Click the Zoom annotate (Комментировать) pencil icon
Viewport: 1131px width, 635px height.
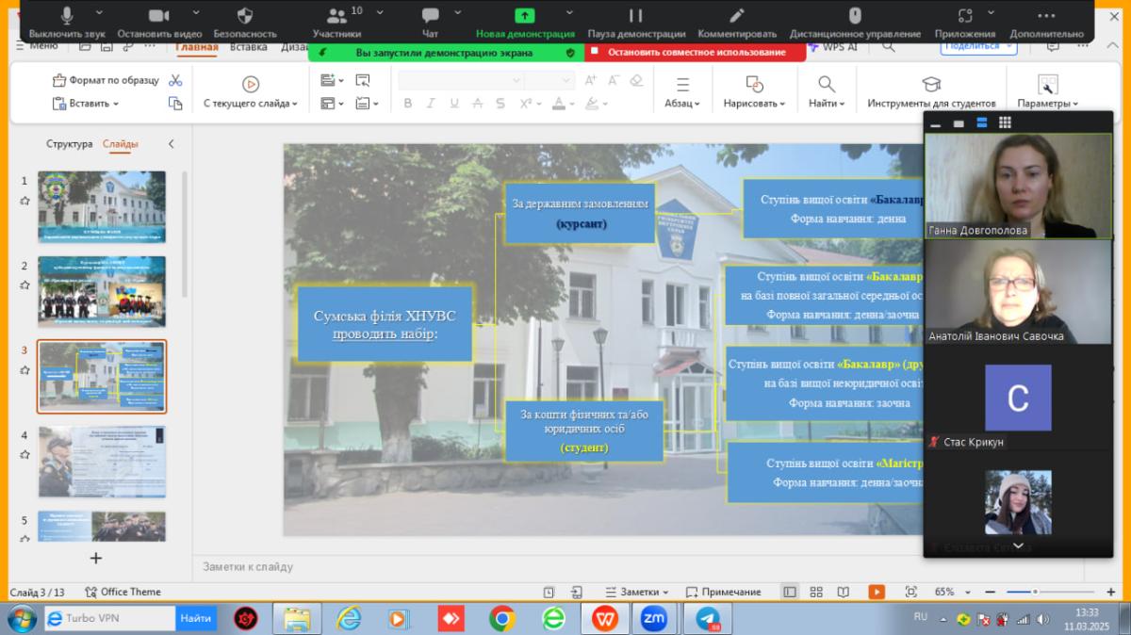[x=737, y=16]
